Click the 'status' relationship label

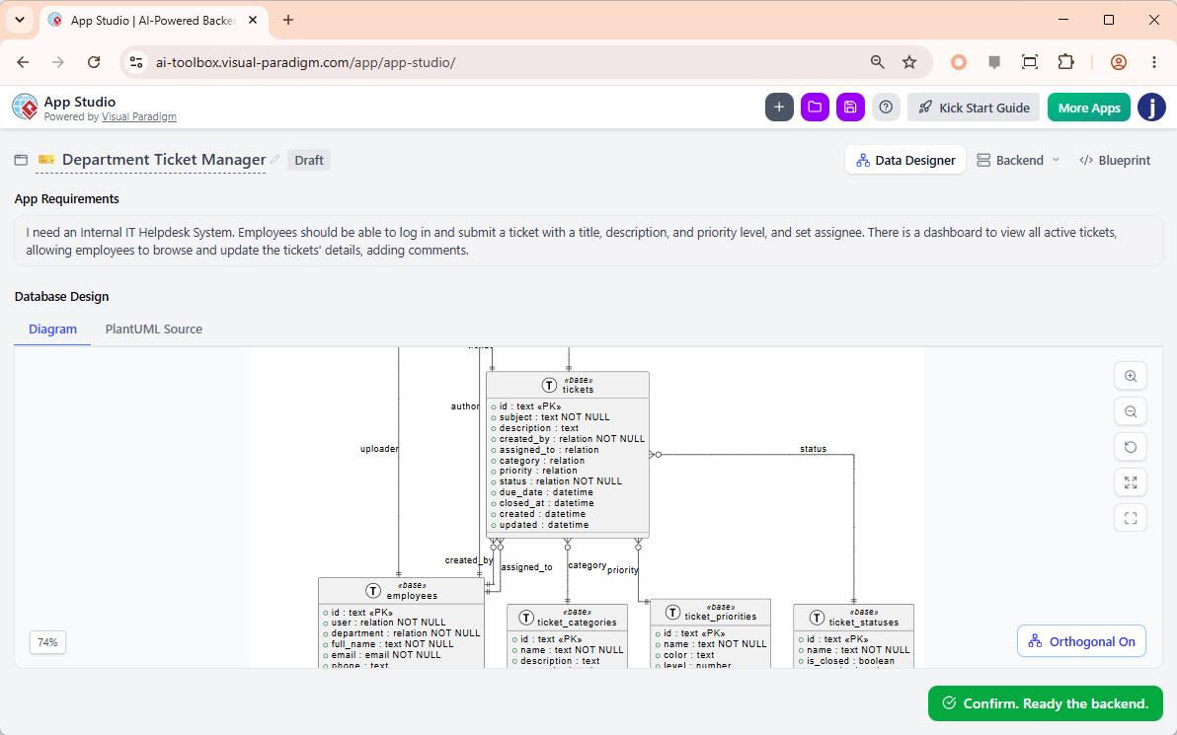[813, 449]
